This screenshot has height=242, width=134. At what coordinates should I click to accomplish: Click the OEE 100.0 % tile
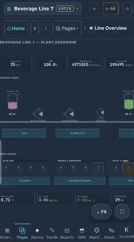tap(51, 64)
